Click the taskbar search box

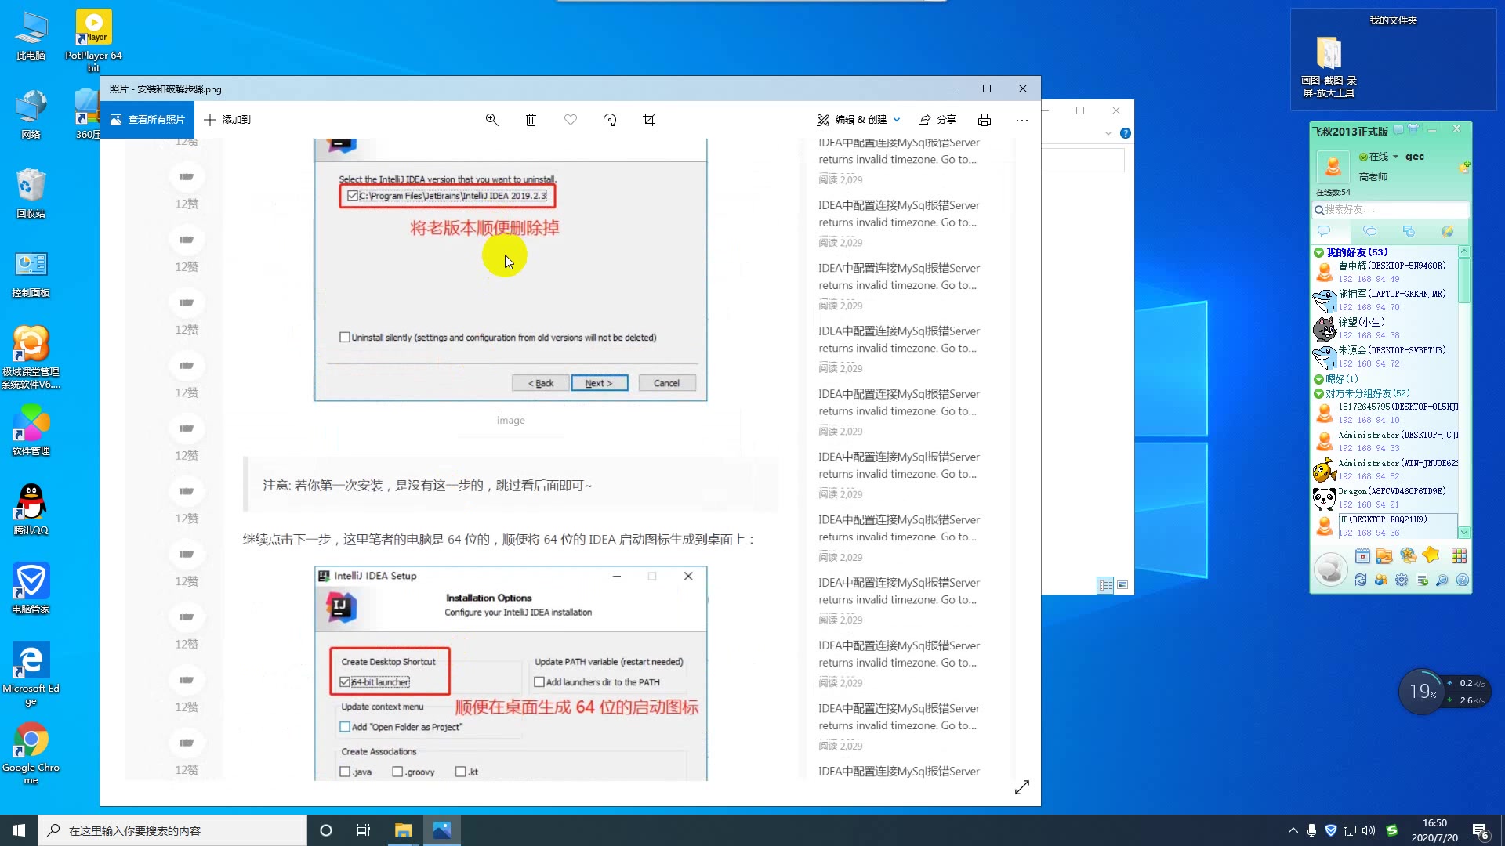click(x=172, y=830)
